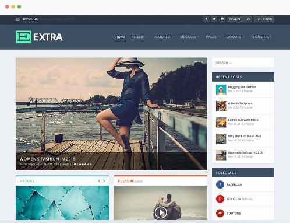Click the Facebook follow link text

235,184
